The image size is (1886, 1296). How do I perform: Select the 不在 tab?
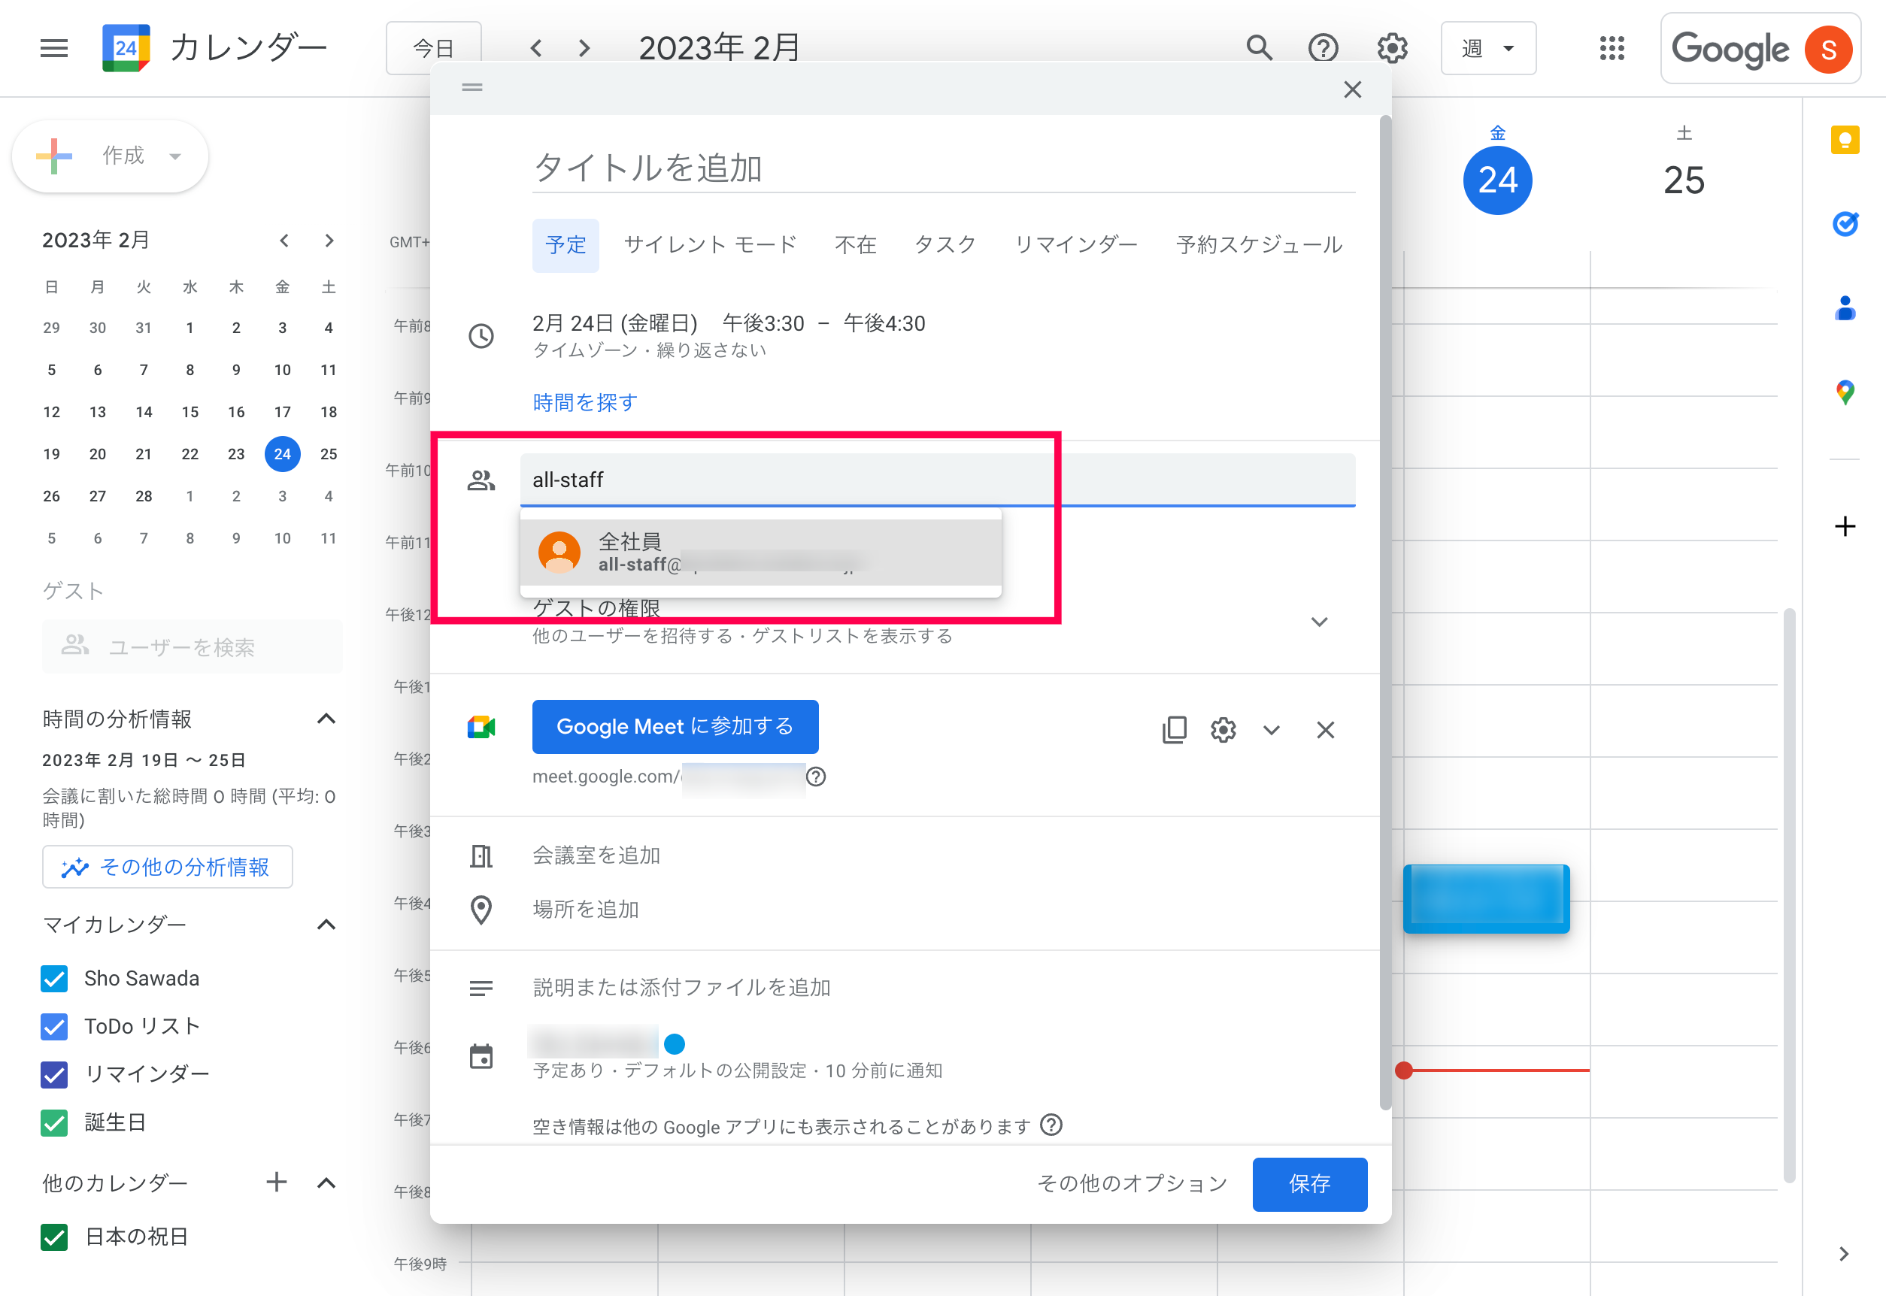click(855, 244)
